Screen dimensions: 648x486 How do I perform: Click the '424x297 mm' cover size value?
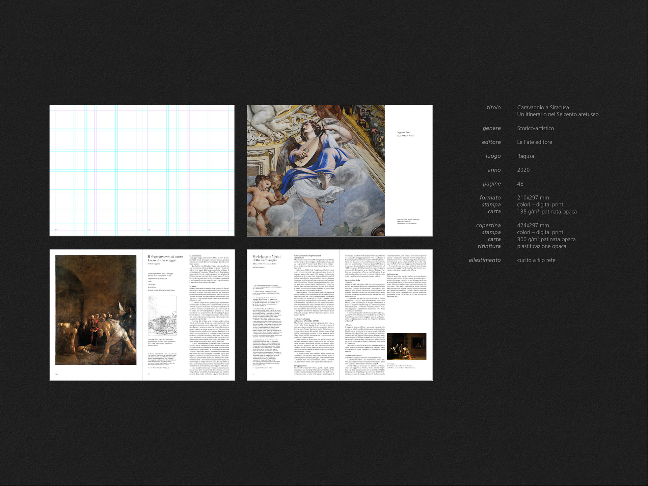pyautogui.click(x=533, y=225)
